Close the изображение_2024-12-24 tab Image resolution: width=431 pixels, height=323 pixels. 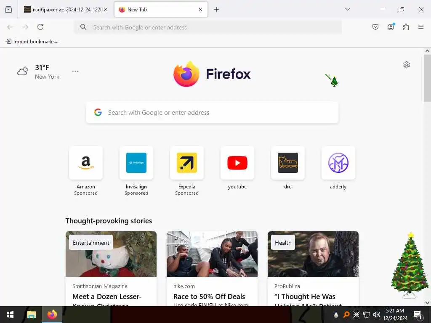pos(106,9)
